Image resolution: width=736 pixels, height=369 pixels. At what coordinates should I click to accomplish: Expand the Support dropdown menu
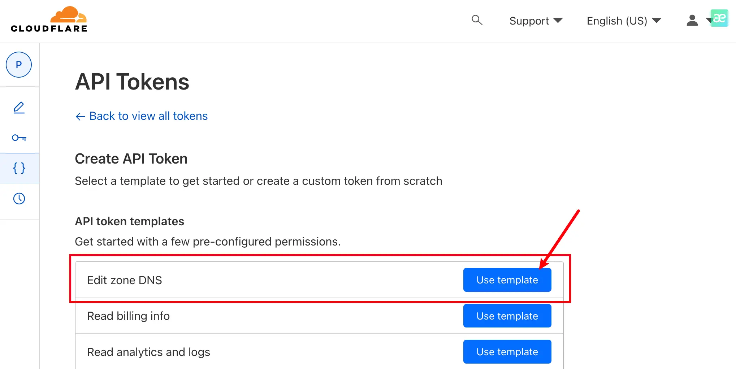click(x=536, y=21)
